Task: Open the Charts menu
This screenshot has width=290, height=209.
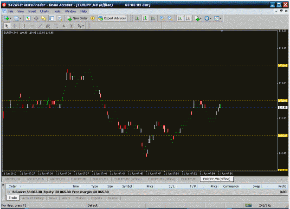Action: [45, 11]
